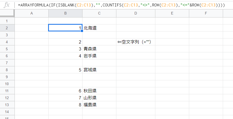Screen dimensions: 233x119
Task: Select row 10 header
Action: (7, 84)
